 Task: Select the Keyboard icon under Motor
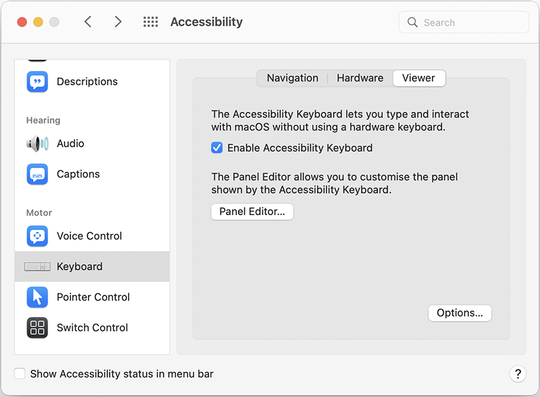click(37, 266)
